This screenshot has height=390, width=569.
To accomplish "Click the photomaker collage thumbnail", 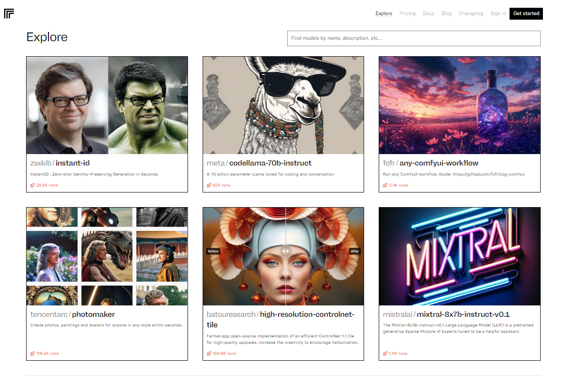I will pyautogui.click(x=107, y=256).
